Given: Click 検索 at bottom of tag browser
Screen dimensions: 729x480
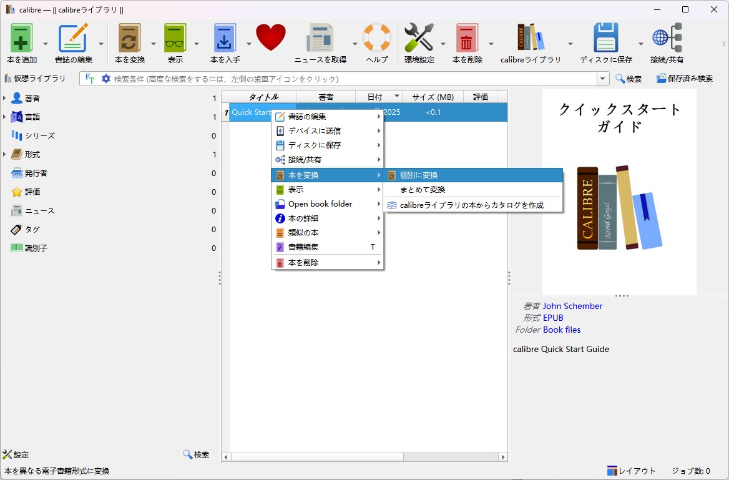Looking at the screenshot, I should coord(196,455).
